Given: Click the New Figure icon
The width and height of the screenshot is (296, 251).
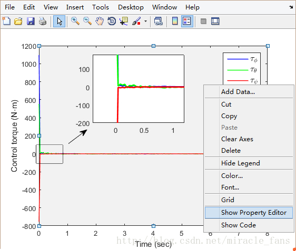Looking at the screenshot, I should click(6, 21).
